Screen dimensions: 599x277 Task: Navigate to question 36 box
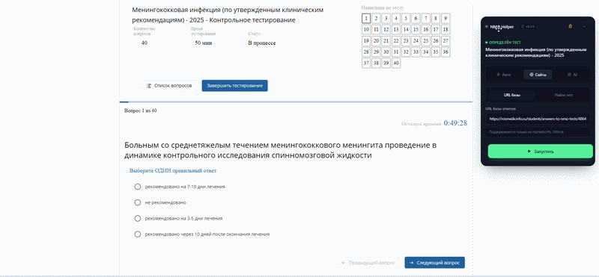tap(446, 52)
